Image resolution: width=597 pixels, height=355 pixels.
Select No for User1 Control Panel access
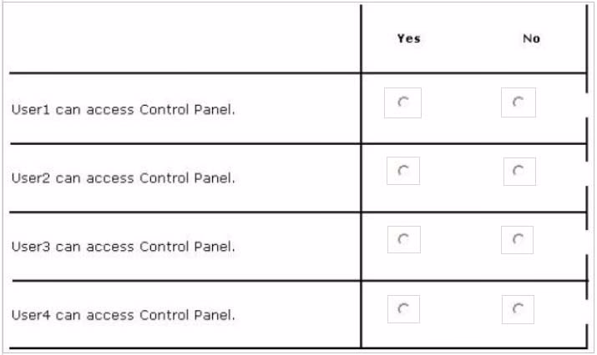click(x=519, y=102)
